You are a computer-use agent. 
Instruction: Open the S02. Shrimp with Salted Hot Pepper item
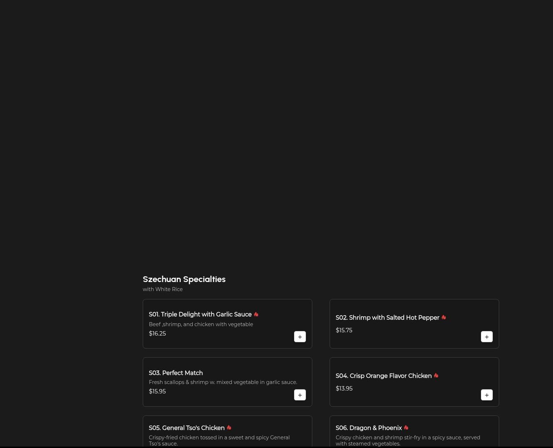pos(414,324)
